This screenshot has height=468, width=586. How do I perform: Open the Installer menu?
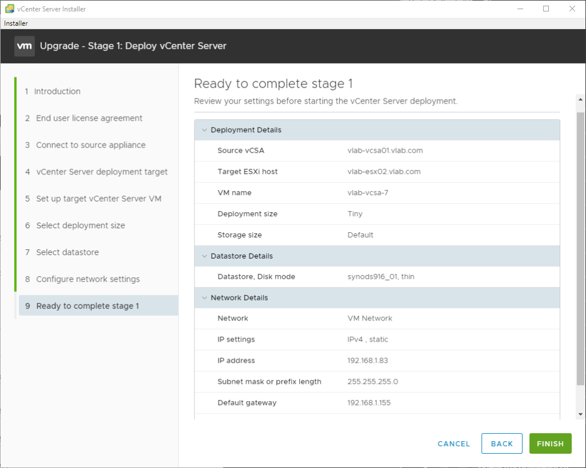point(15,23)
